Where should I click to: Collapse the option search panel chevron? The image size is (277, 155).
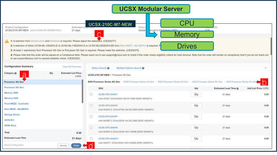point(265,68)
